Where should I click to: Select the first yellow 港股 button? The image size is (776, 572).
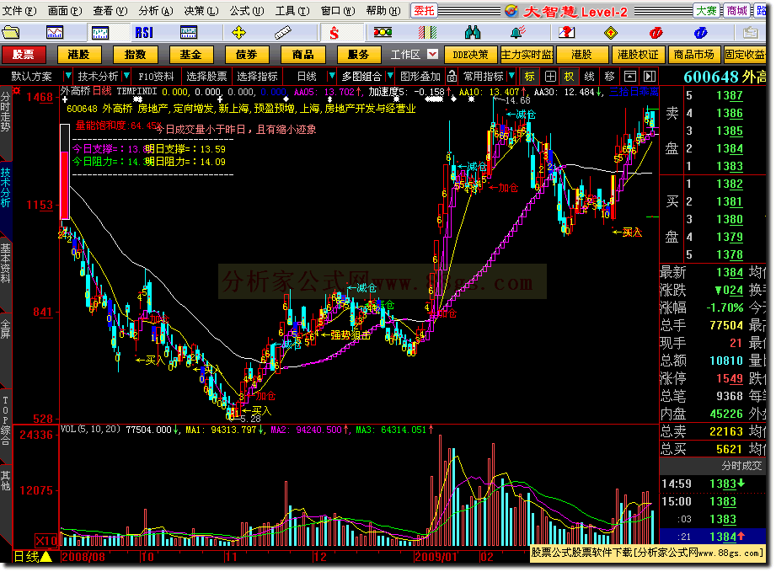click(79, 55)
